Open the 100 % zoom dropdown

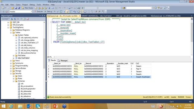coord(54,57)
